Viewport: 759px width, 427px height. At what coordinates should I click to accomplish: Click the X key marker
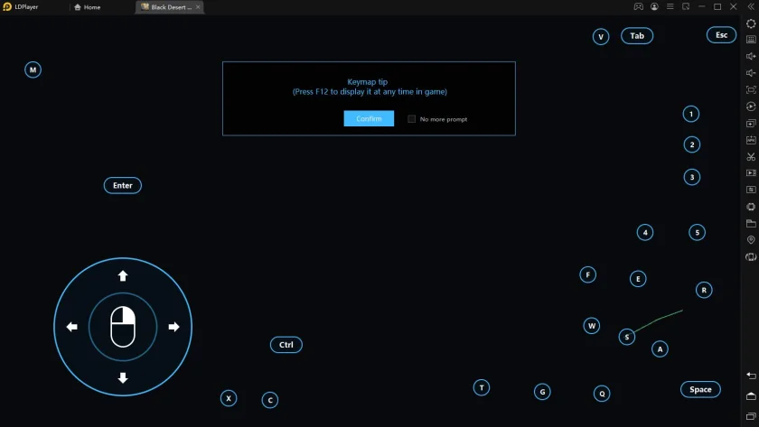tap(229, 398)
